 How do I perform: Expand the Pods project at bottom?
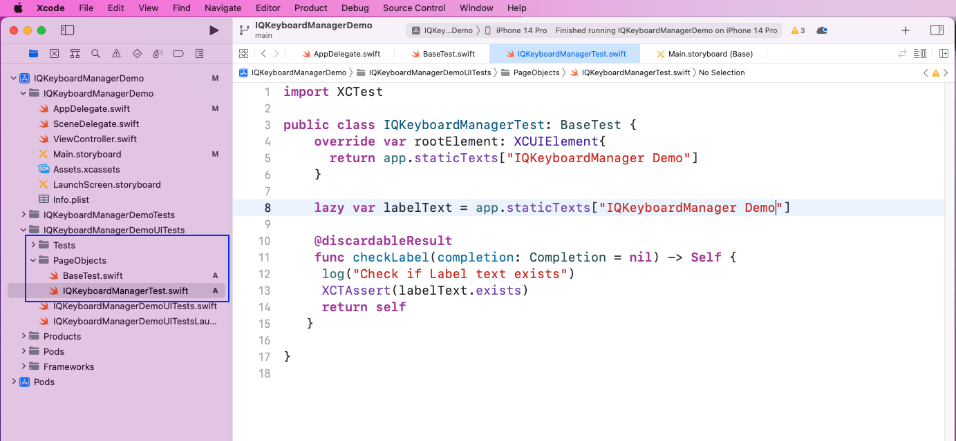click(x=13, y=382)
